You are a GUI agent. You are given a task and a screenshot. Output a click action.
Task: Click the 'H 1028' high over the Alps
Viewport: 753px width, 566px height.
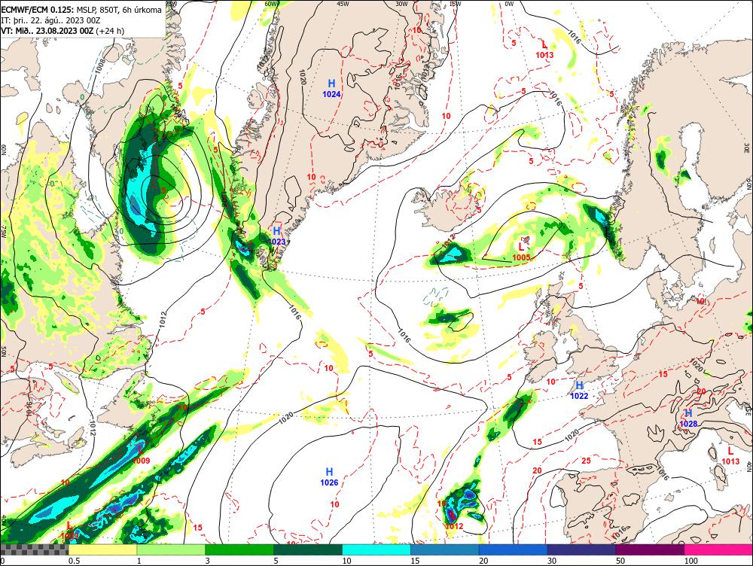coord(689,418)
